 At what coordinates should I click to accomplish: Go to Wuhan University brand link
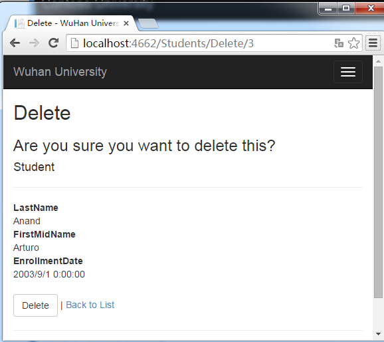(60, 72)
